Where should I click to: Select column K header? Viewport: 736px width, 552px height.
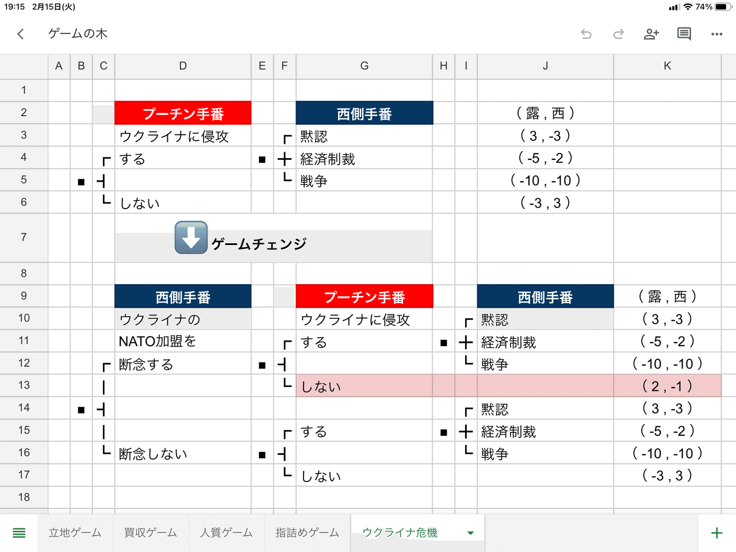pos(668,66)
